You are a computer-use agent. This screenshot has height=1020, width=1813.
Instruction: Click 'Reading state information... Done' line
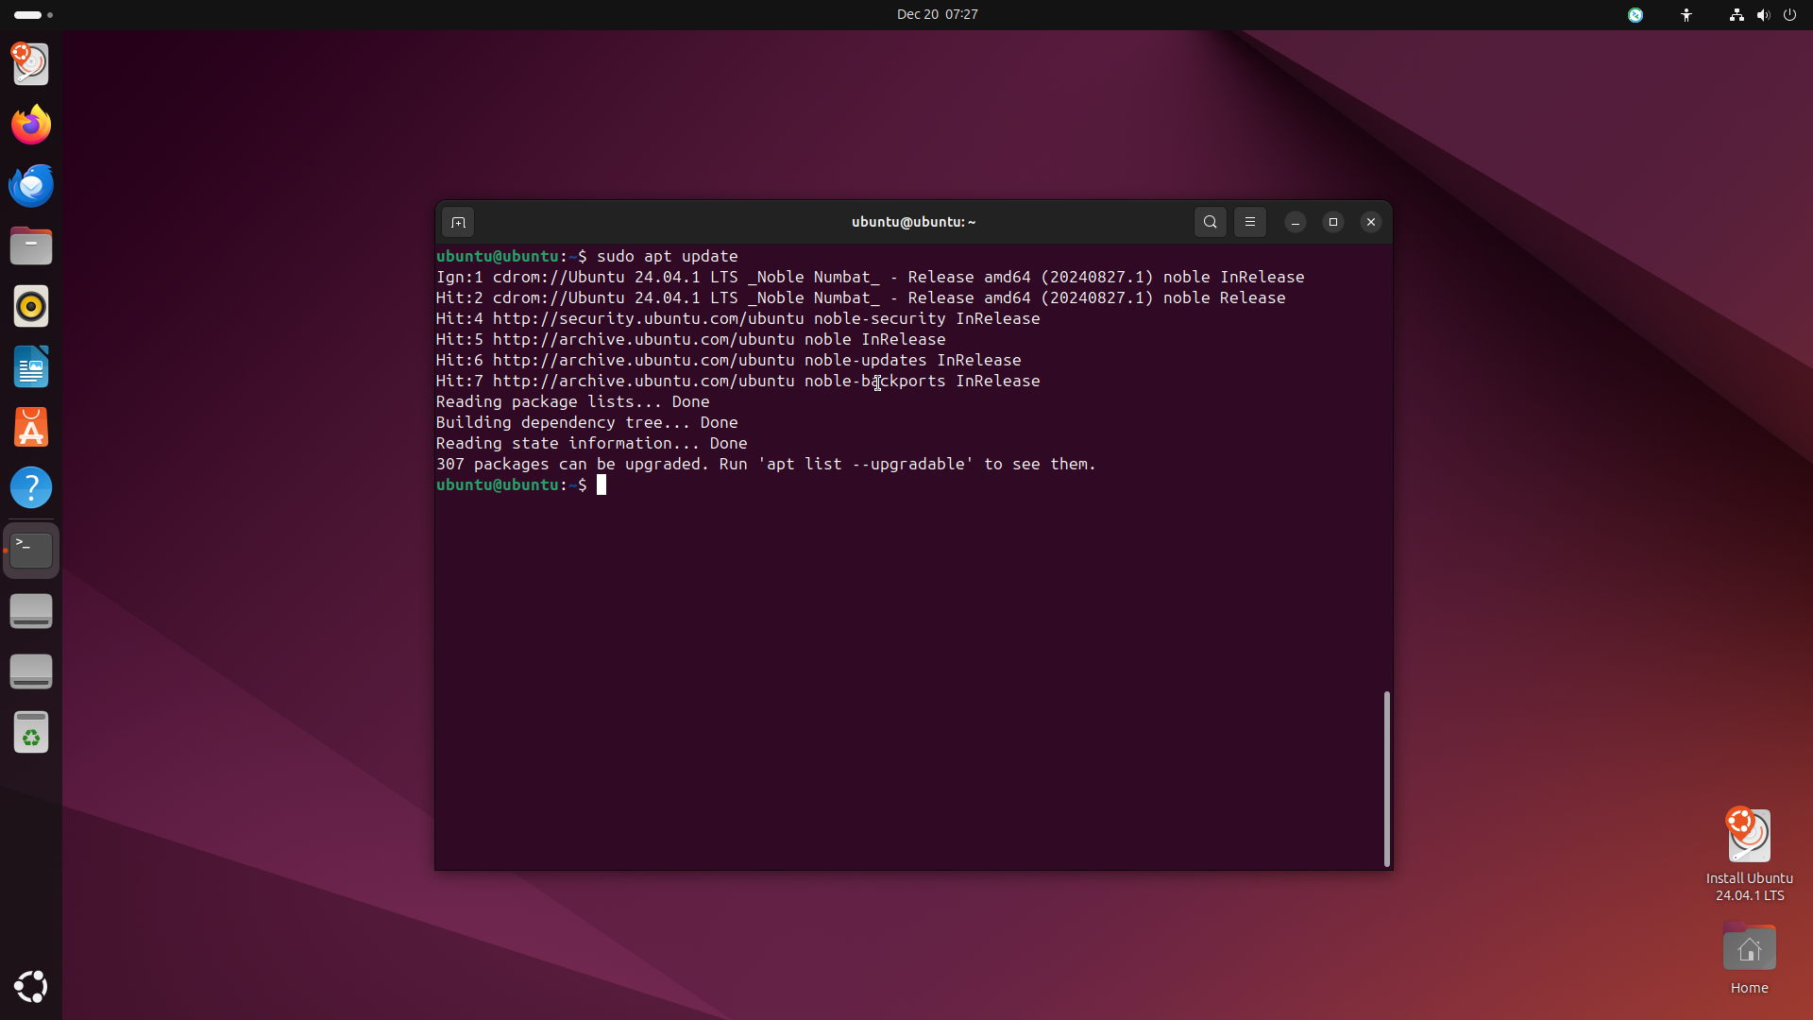pos(591,443)
